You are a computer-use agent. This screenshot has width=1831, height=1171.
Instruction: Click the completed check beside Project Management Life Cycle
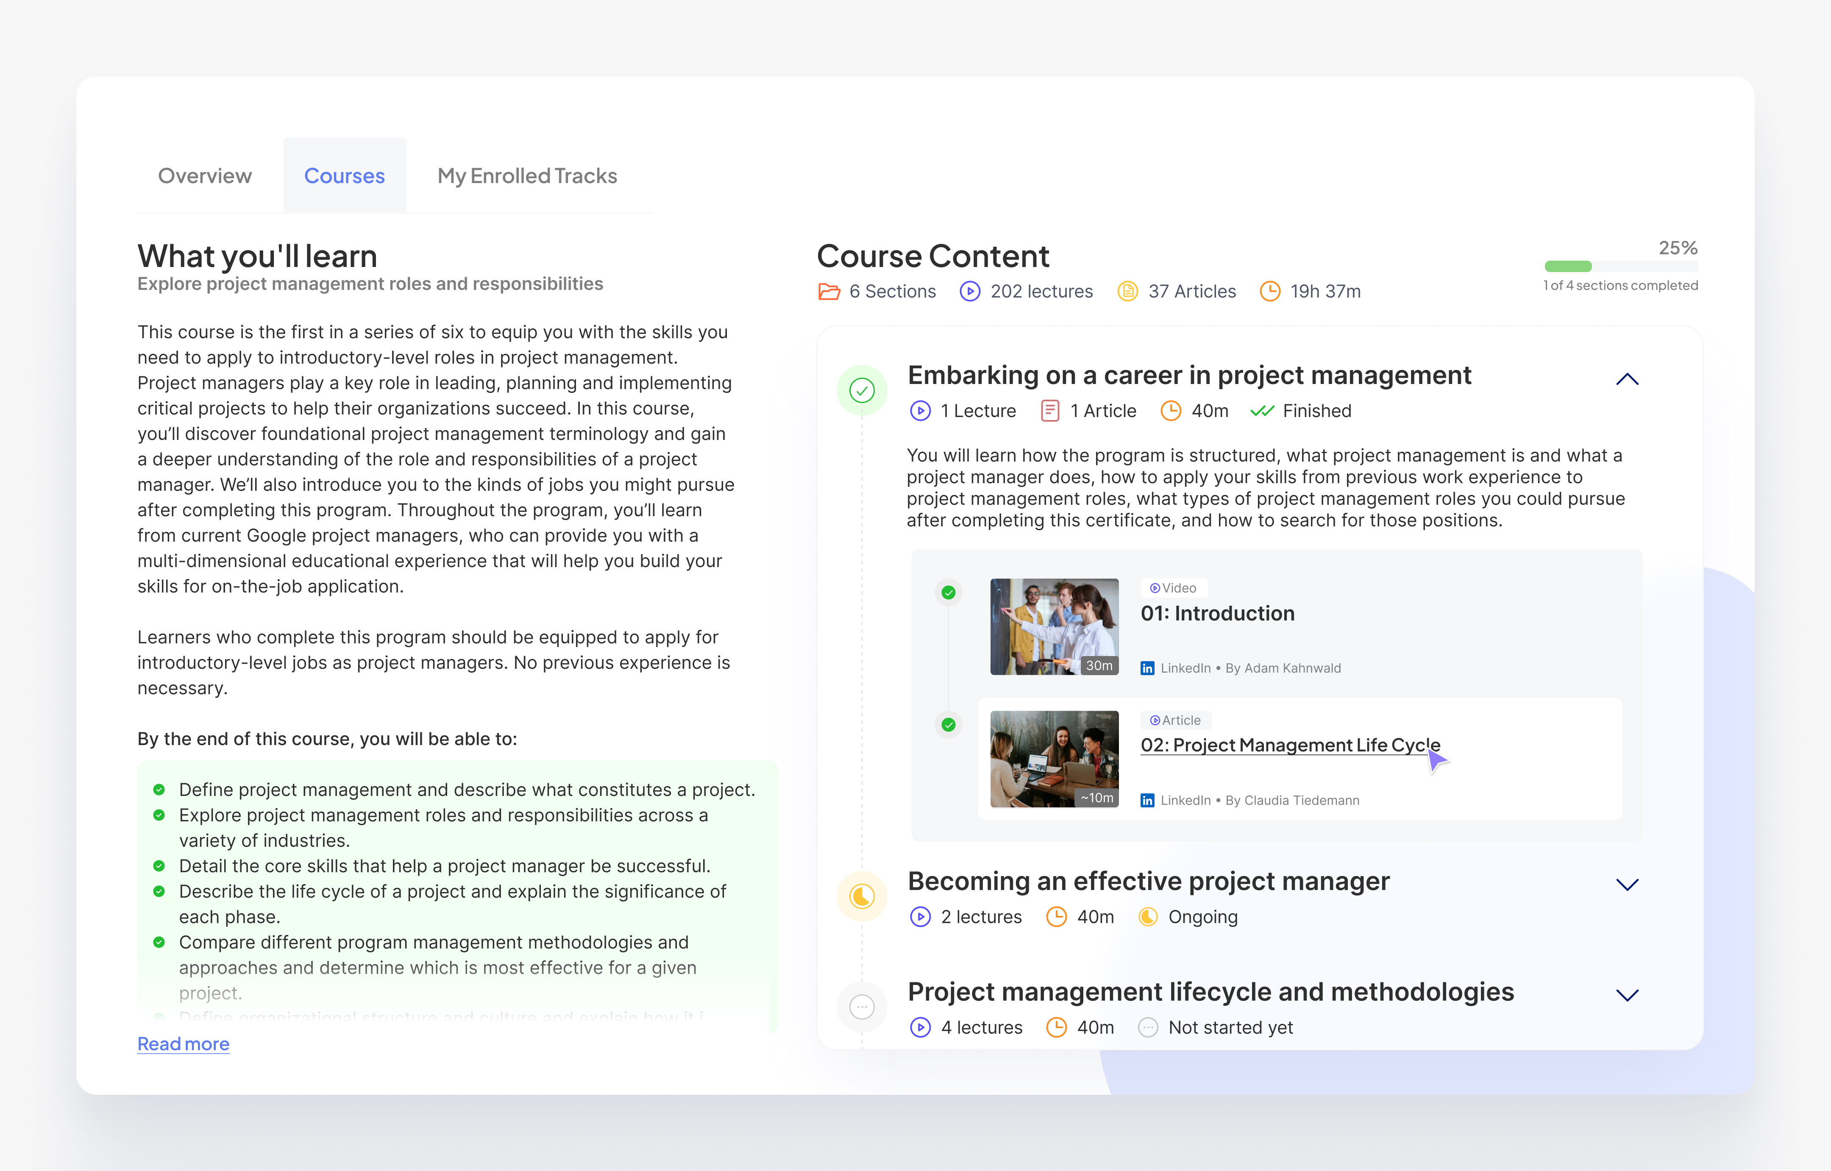[948, 725]
